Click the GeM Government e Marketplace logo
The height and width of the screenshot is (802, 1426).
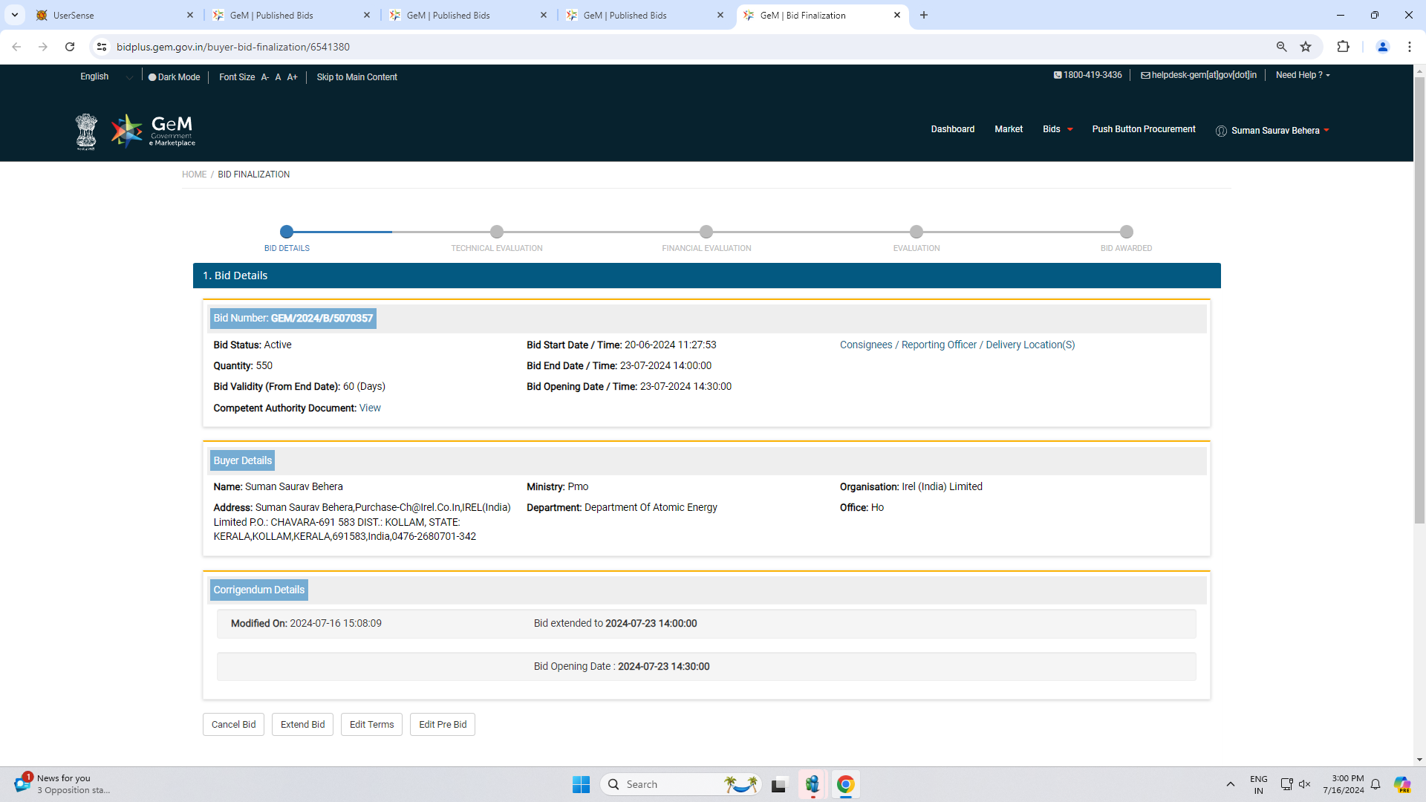[153, 131]
